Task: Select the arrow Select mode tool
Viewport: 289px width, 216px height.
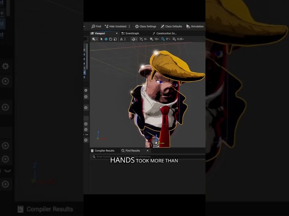Action: click(x=101, y=39)
